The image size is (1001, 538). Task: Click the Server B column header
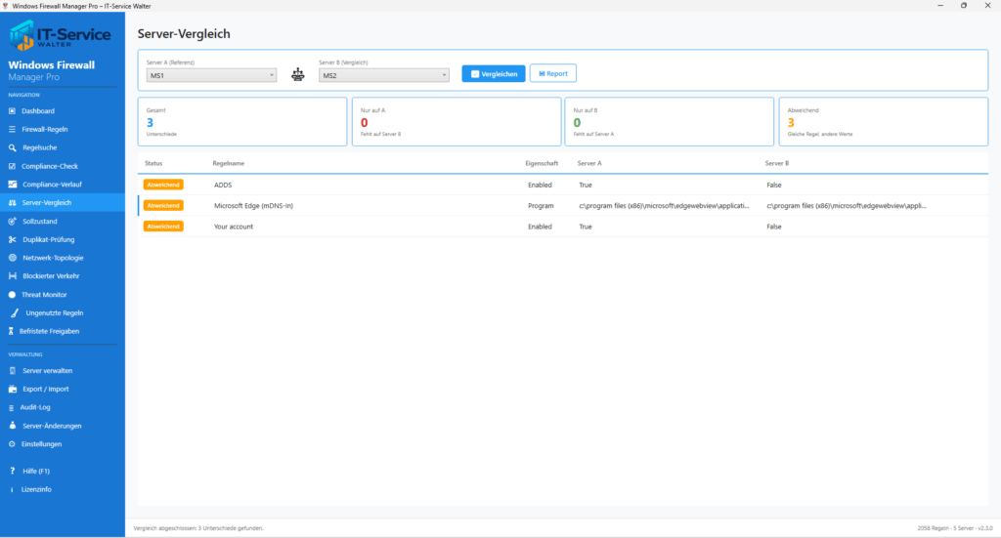pos(777,164)
